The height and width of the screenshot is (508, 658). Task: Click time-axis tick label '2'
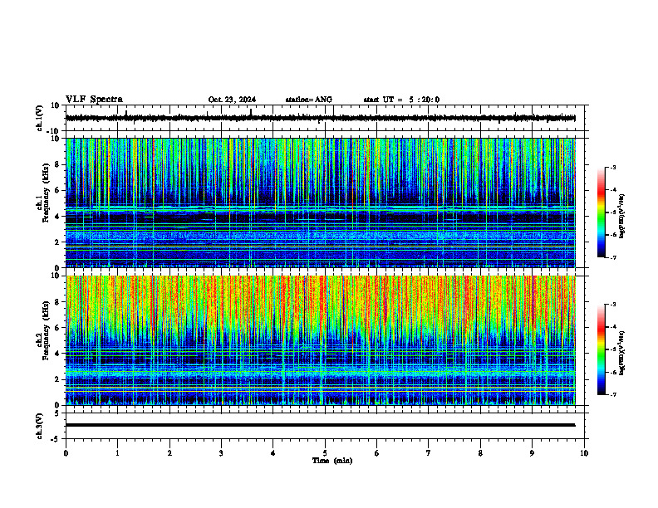click(x=169, y=453)
